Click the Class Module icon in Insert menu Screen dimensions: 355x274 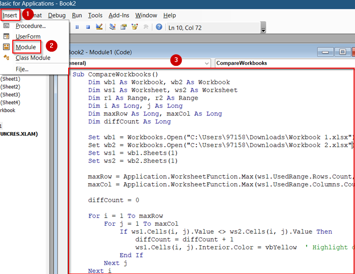coord(6,58)
